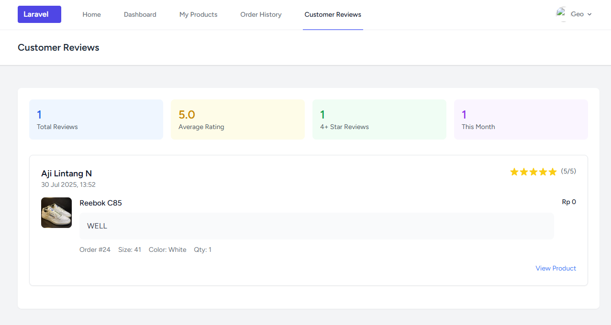Select the Average Rating stat card
The image size is (611, 325).
click(238, 119)
